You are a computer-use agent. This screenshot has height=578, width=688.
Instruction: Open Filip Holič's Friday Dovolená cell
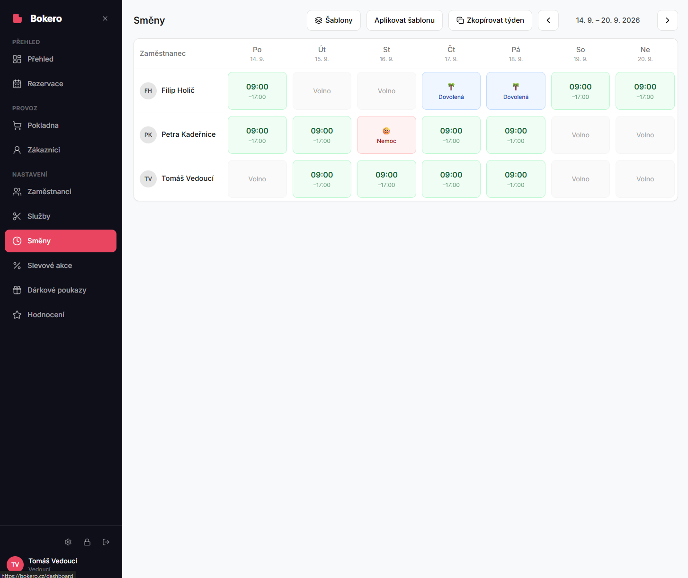coord(516,91)
